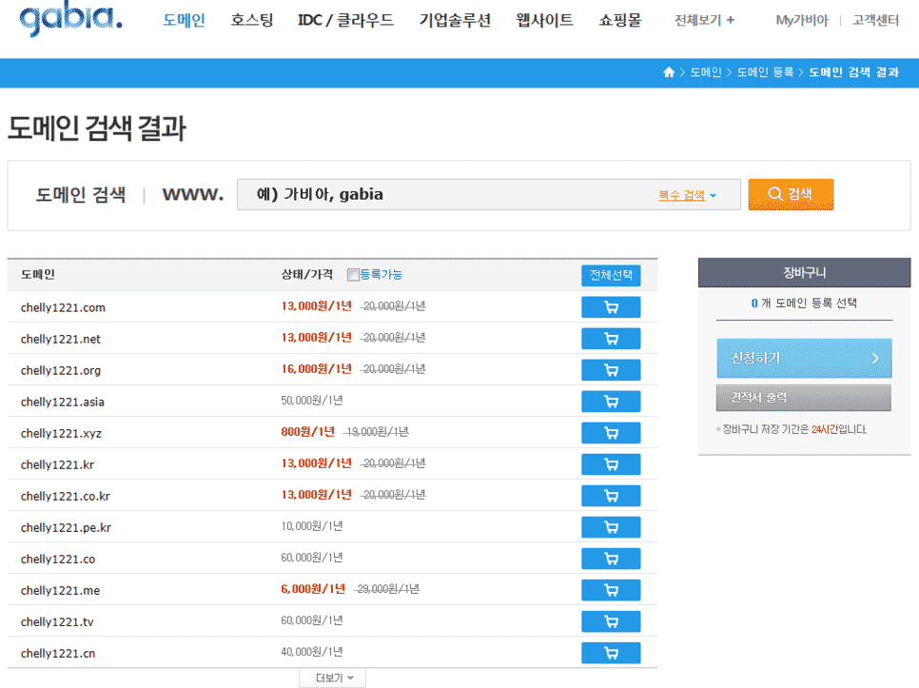Select the chelly1221.pe.kr domain name
Viewport: 919px width, 688px height.
point(66,528)
